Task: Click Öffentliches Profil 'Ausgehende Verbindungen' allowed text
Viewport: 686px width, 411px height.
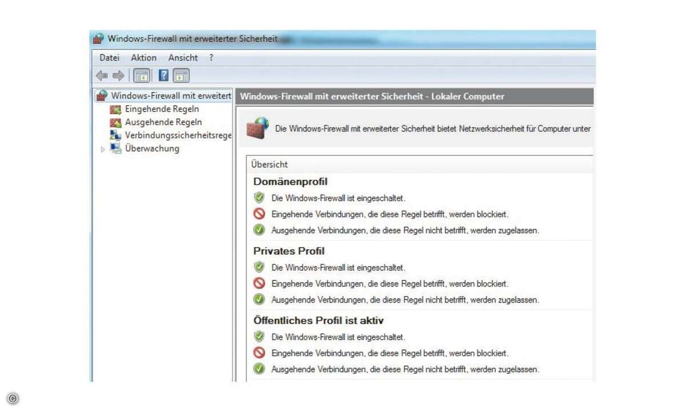Action: coord(405,369)
